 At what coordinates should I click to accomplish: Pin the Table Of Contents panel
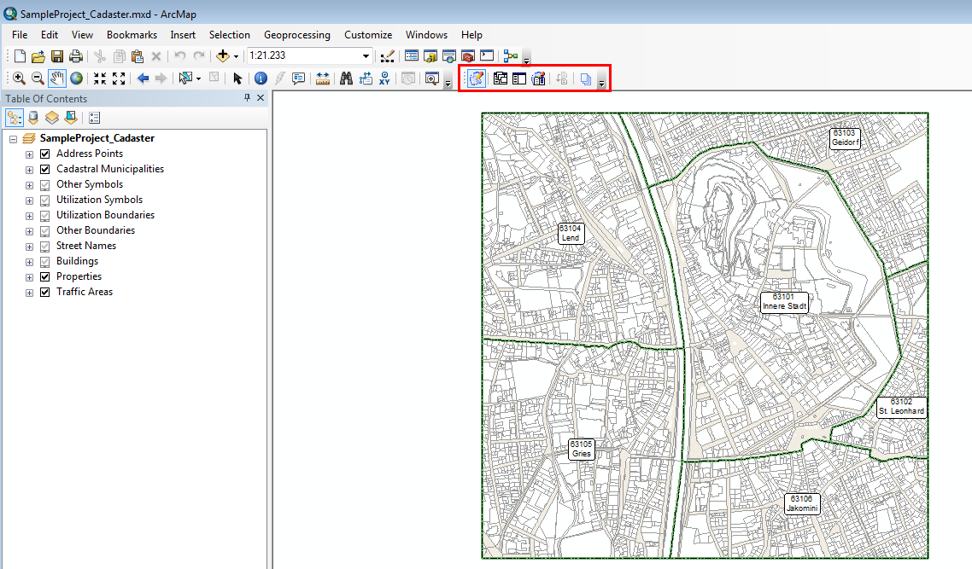point(247,98)
